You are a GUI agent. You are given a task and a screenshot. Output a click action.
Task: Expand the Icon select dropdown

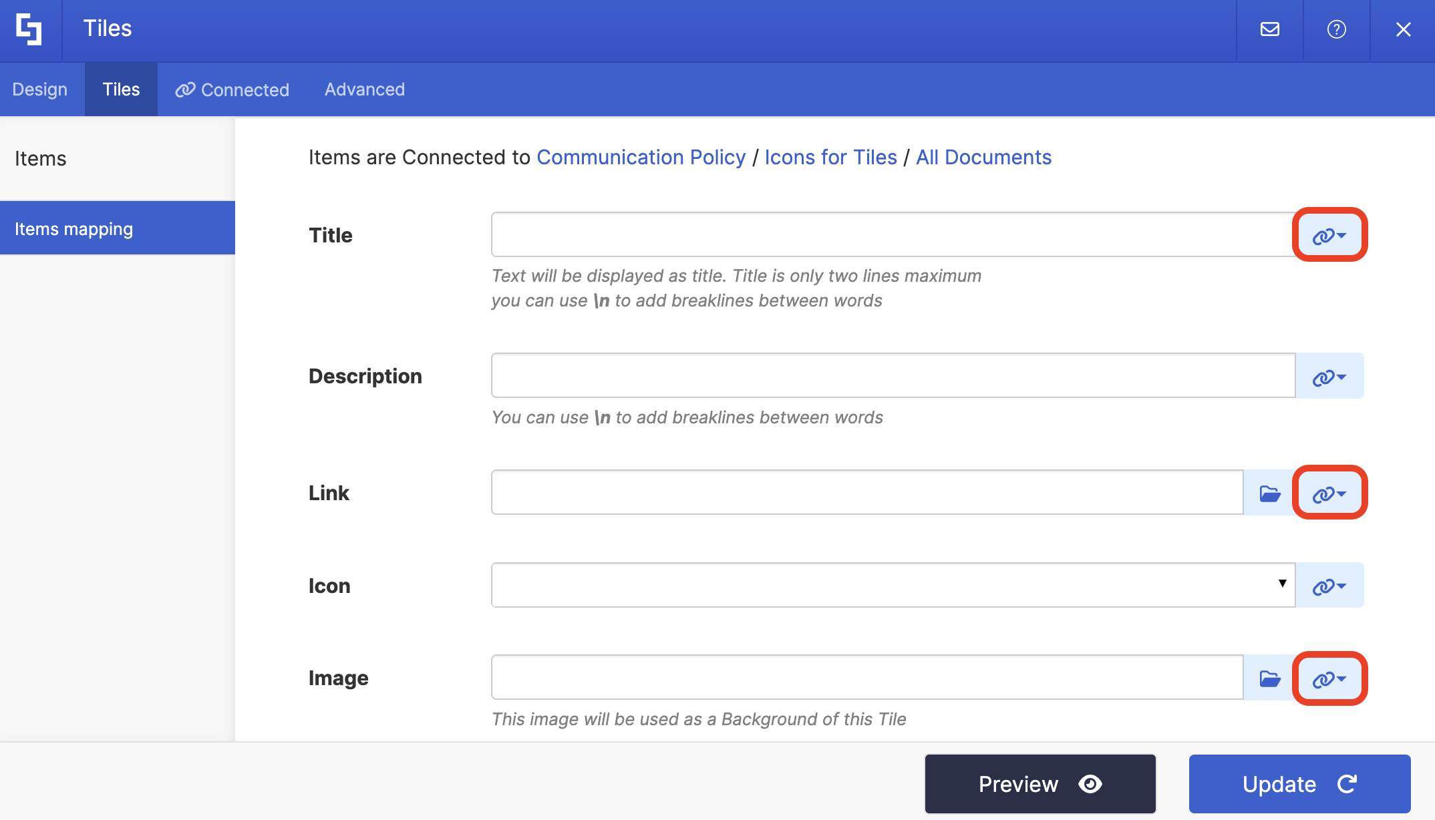pos(893,585)
